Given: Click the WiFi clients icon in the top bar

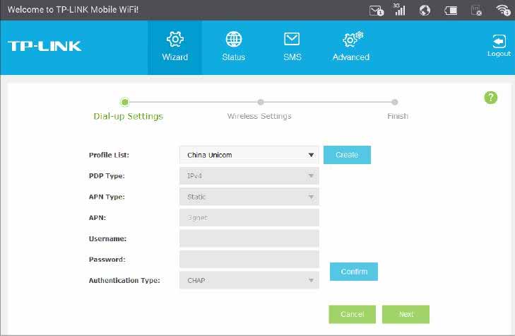Looking at the screenshot, I should click(503, 10).
